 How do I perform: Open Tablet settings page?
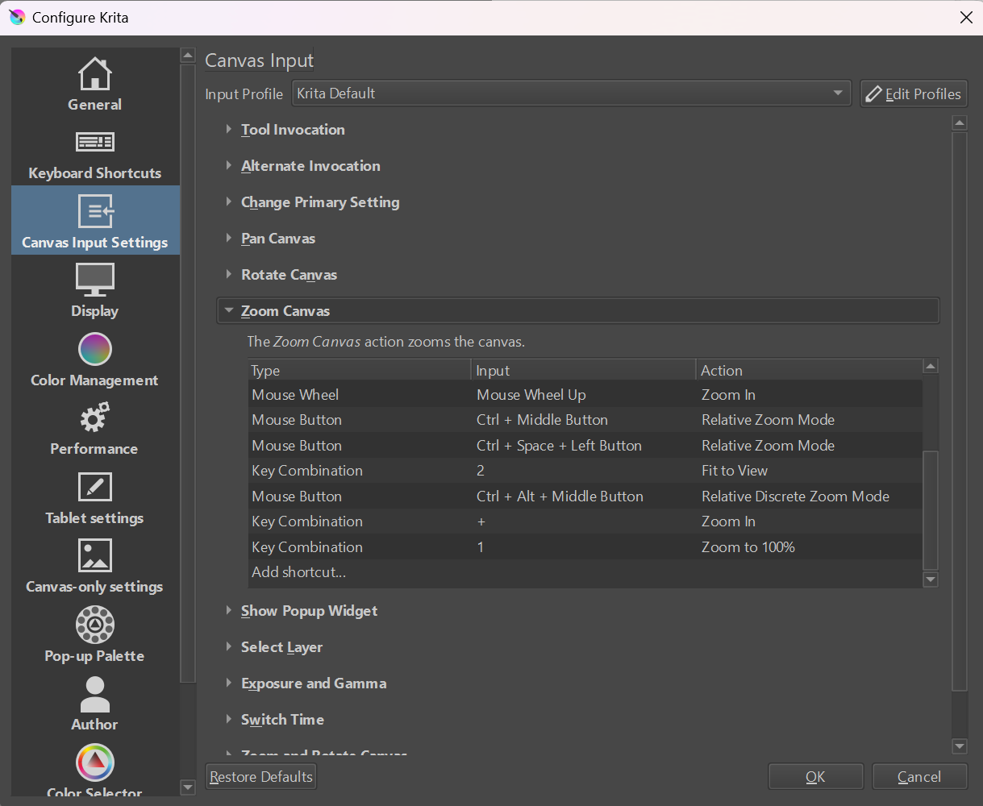click(95, 497)
